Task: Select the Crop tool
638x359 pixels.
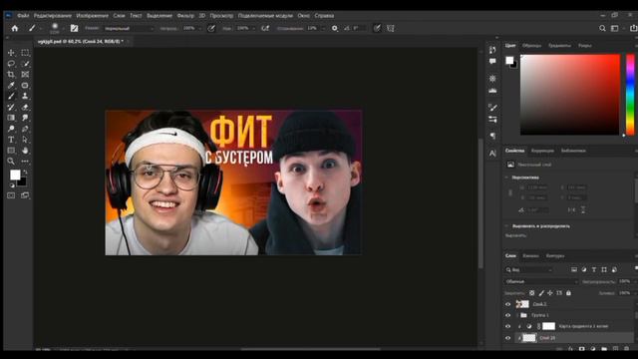Action: (x=11, y=75)
